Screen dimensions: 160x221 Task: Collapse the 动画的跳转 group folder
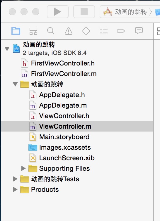coord(15,84)
